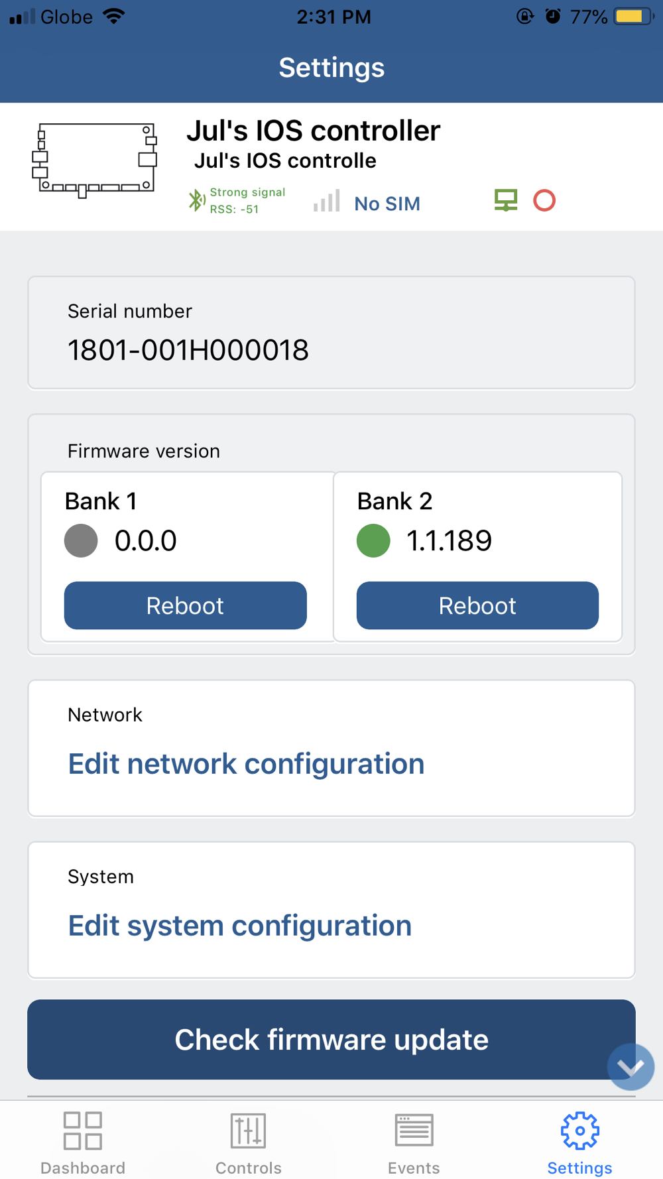Tap the Bluetooth strong signal icon

(x=196, y=200)
